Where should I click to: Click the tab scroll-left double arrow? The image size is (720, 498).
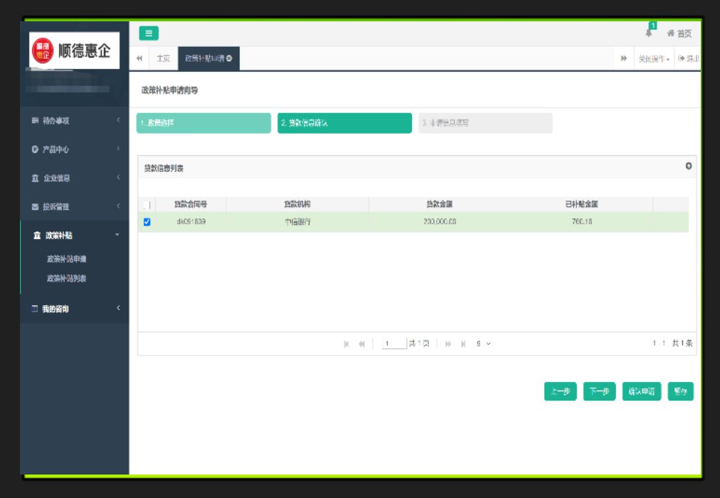pos(139,58)
